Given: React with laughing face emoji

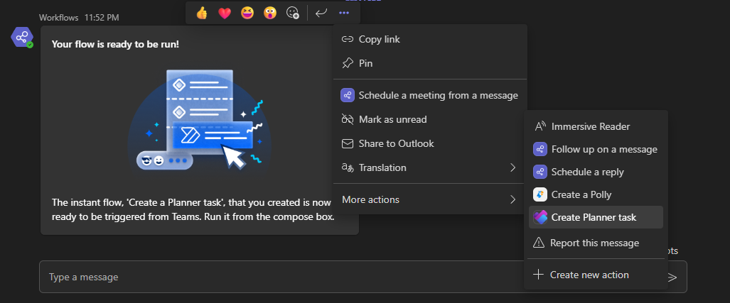Looking at the screenshot, I should click(247, 13).
